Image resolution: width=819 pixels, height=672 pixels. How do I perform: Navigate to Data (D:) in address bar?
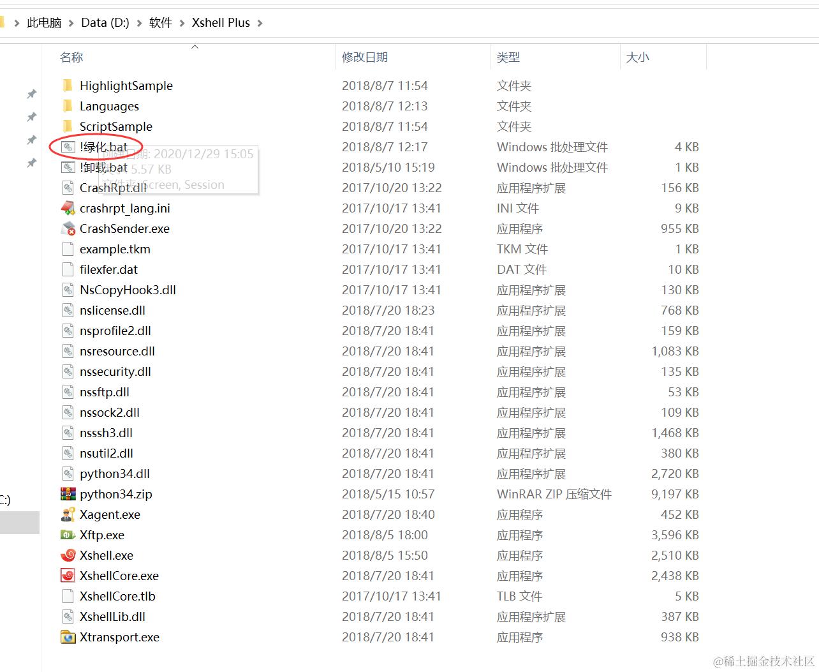point(105,23)
